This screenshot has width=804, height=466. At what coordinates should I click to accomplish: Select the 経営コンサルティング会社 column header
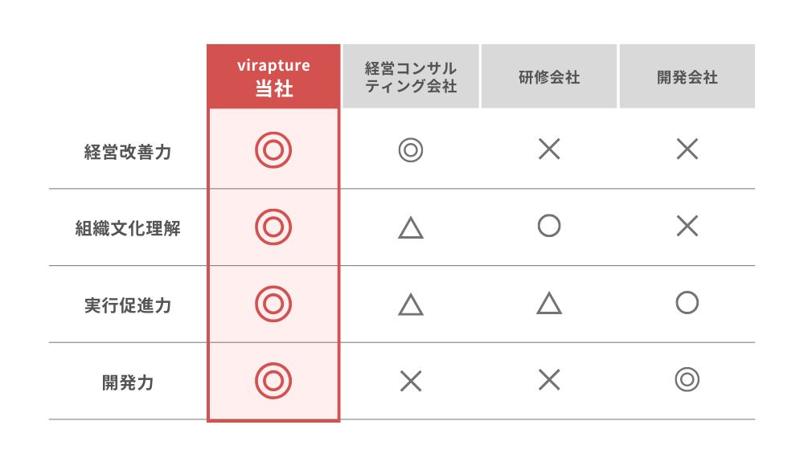coord(411,77)
